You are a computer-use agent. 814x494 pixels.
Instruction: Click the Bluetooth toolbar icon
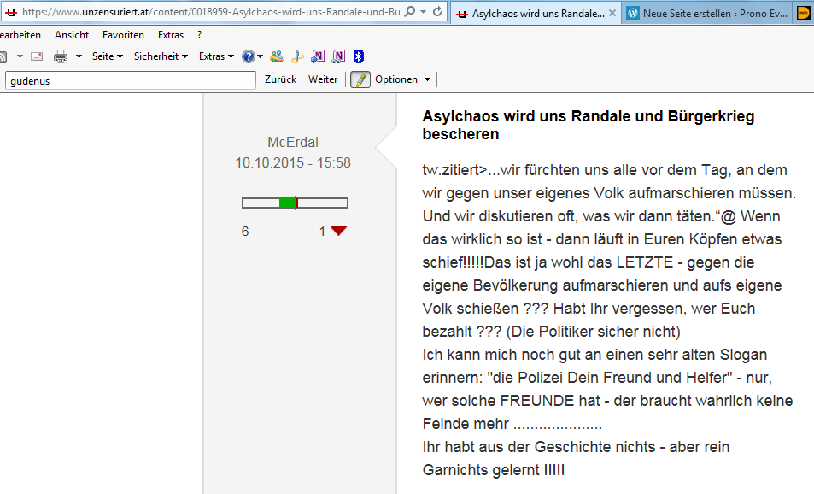click(x=360, y=56)
